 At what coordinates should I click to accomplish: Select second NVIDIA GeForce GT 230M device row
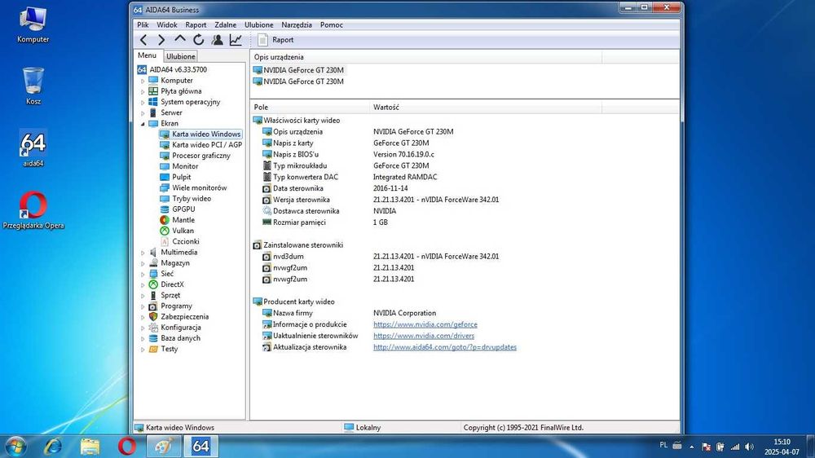click(298, 81)
